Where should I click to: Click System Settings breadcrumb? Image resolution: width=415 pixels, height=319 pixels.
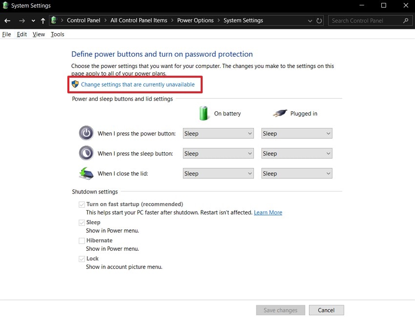[243, 21]
